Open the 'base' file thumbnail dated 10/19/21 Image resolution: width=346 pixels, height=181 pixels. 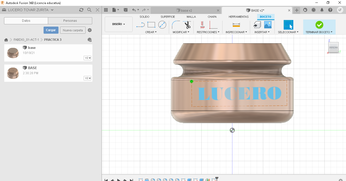(x=13, y=53)
